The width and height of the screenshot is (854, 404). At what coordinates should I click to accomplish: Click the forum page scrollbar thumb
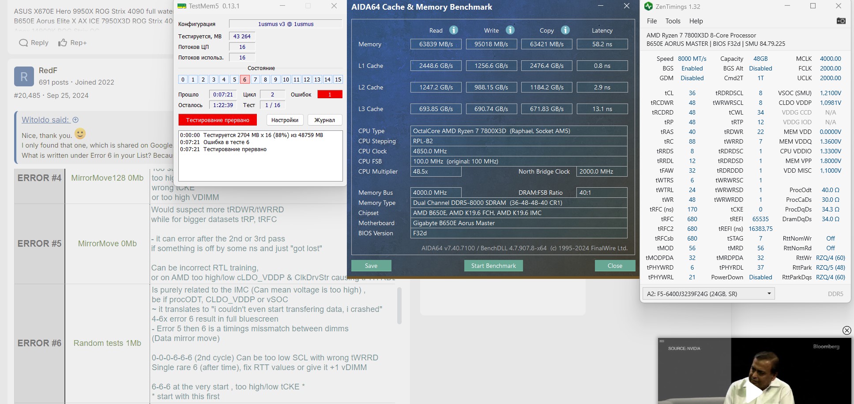399,306
